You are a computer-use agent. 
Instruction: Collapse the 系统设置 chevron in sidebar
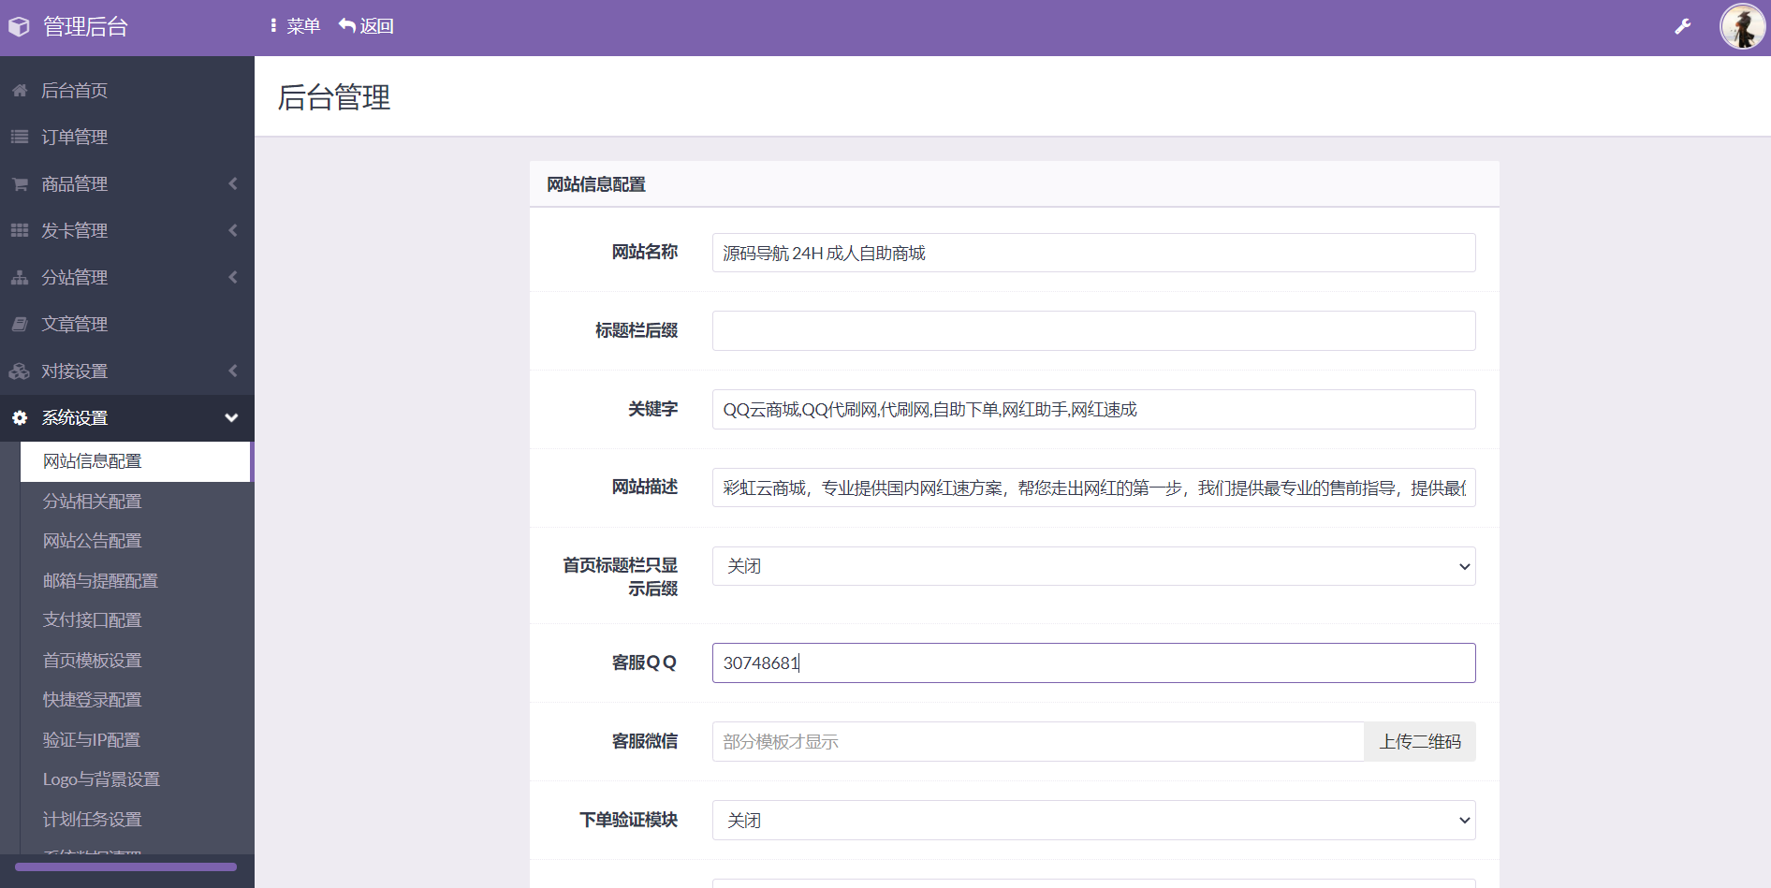click(x=231, y=418)
